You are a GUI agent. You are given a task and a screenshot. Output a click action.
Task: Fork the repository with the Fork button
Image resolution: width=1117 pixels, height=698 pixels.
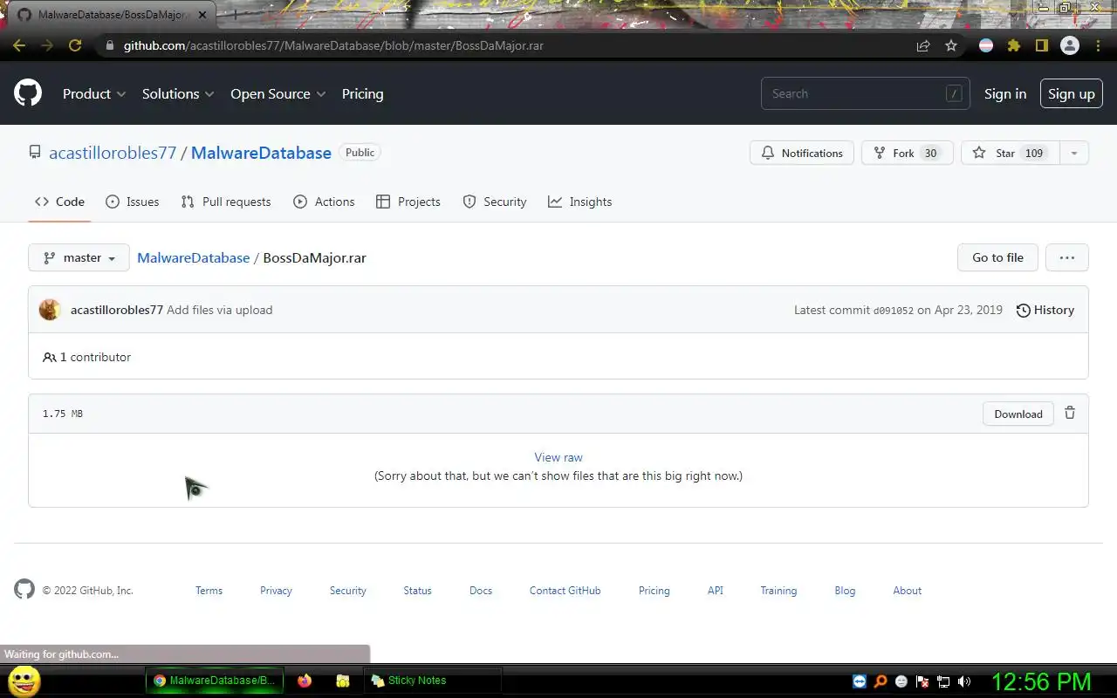pos(907,153)
